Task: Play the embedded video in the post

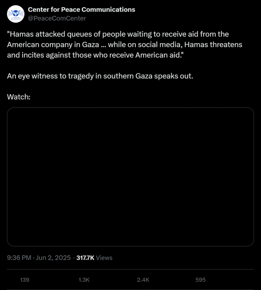Action: tap(130, 177)
